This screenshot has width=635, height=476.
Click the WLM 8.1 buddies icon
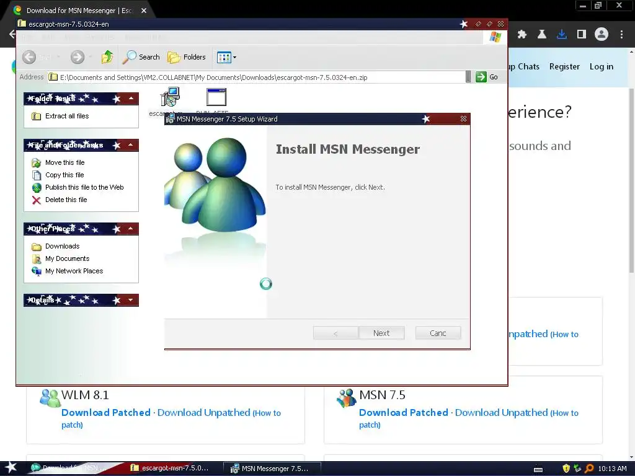click(x=50, y=398)
